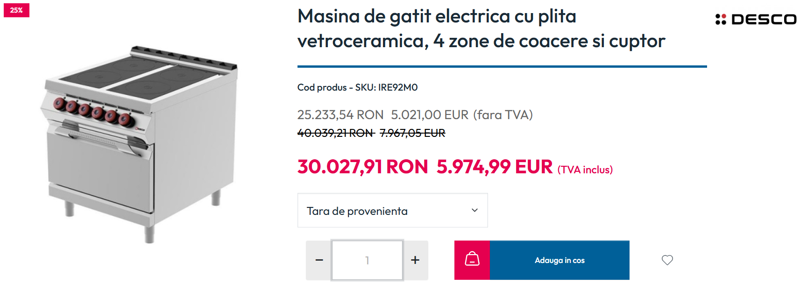Click the Adauga in cos button
The width and height of the screenshot is (800, 291).
click(x=559, y=260)
